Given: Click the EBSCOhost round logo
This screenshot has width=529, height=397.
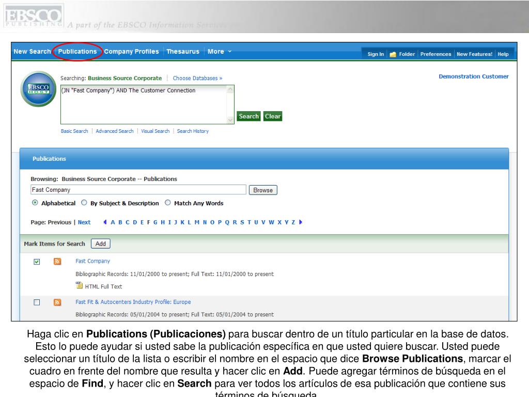Looking at the screenshot, I should [38, 89].
